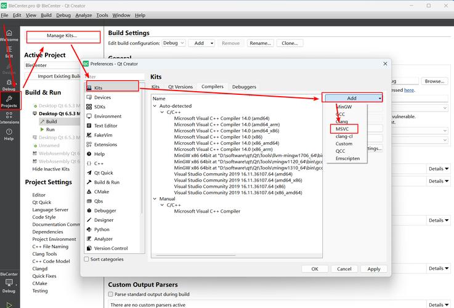Open the Welcome mode
Screen dimensions: 454x308
(9, 36)
